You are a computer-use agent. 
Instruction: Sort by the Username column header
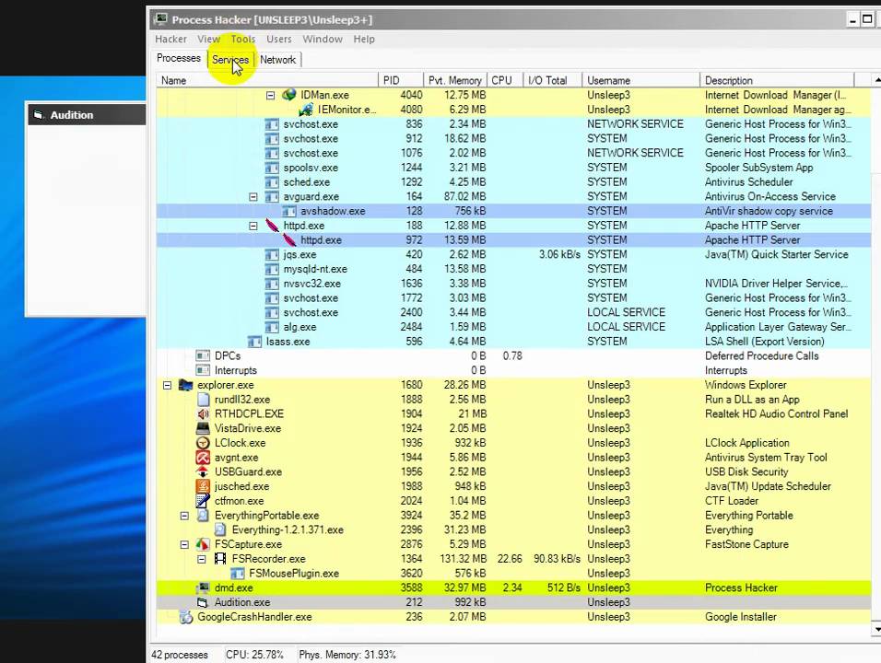(x=640, y=80)
